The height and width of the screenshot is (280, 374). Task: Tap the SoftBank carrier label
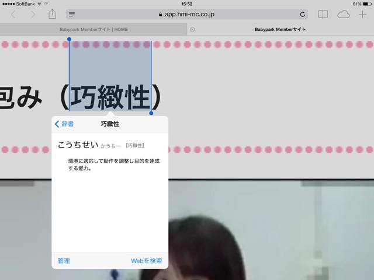(x=25, y=4)
